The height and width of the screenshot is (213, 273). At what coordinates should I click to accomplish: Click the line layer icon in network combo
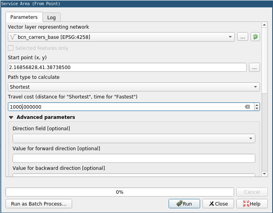[x=13, y=37]
